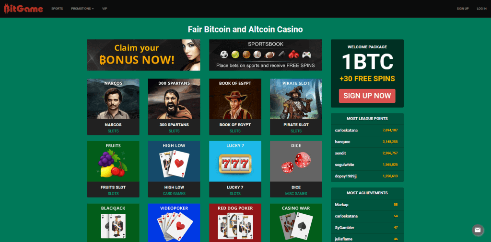The image size is (491, 242).
Task: Go to the VIP page
Action: click(x=105, y=9)
